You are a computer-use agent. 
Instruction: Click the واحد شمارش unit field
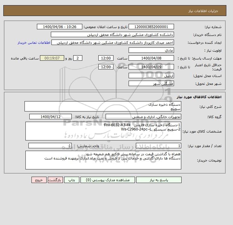coord(50,146)
